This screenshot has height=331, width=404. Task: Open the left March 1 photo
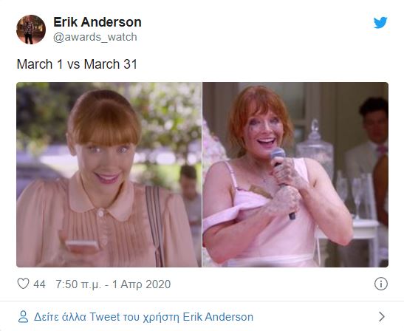(109, 174)
